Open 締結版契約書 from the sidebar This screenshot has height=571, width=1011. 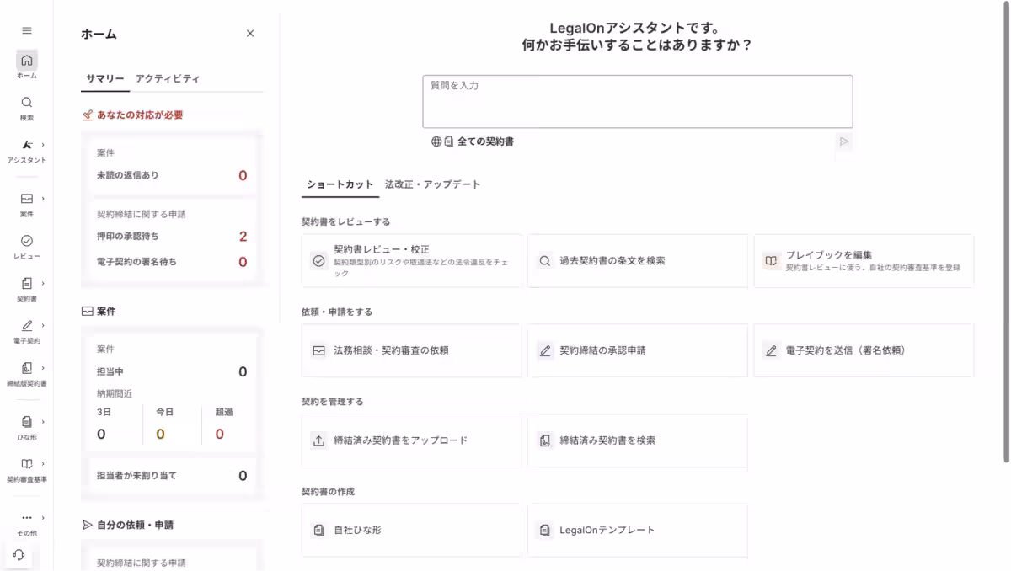point(26,368)
